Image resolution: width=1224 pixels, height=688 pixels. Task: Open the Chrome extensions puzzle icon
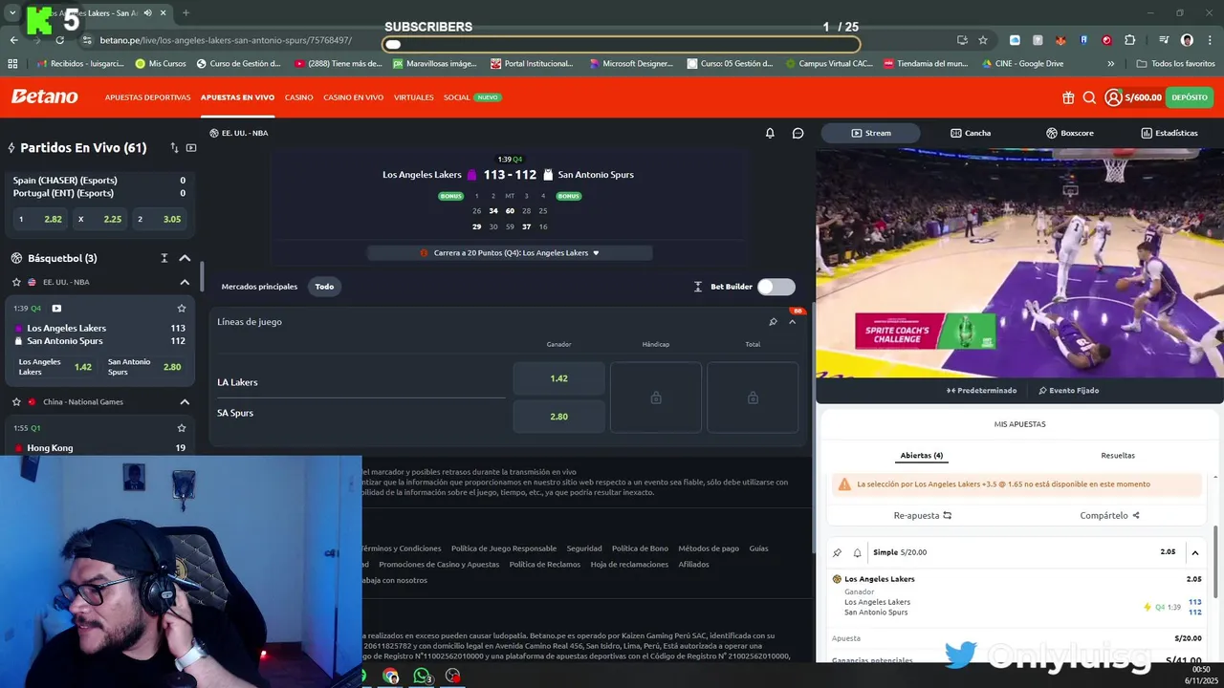click(1130, 40)
